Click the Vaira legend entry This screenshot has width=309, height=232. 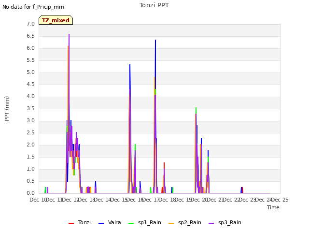click(110, 222)
